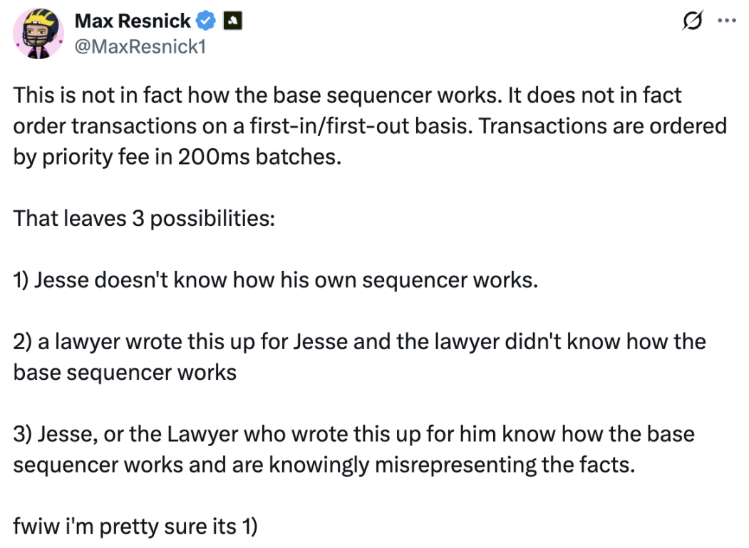The image size is (749, 548).
Task: Click the words "base sequencer works" in point 2
Action: pyautogui.click(x=125, y=372)
